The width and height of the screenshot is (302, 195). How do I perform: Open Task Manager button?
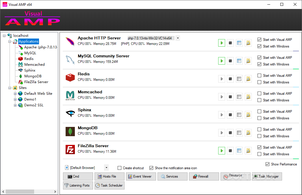[267, 176]
